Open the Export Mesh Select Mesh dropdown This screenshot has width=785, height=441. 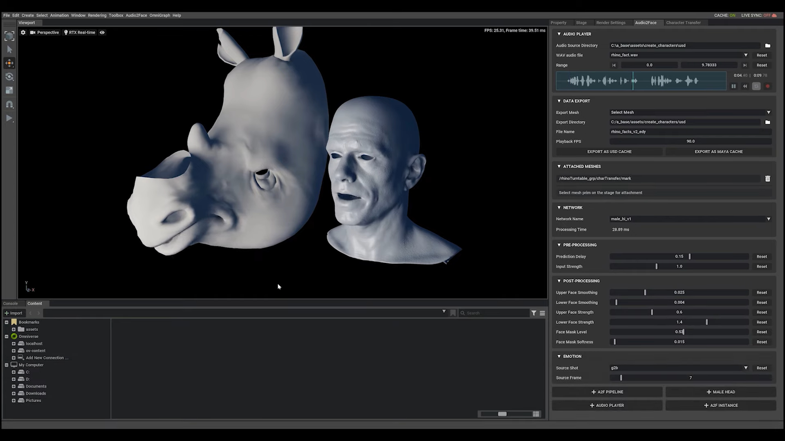[x=690, y=112]
